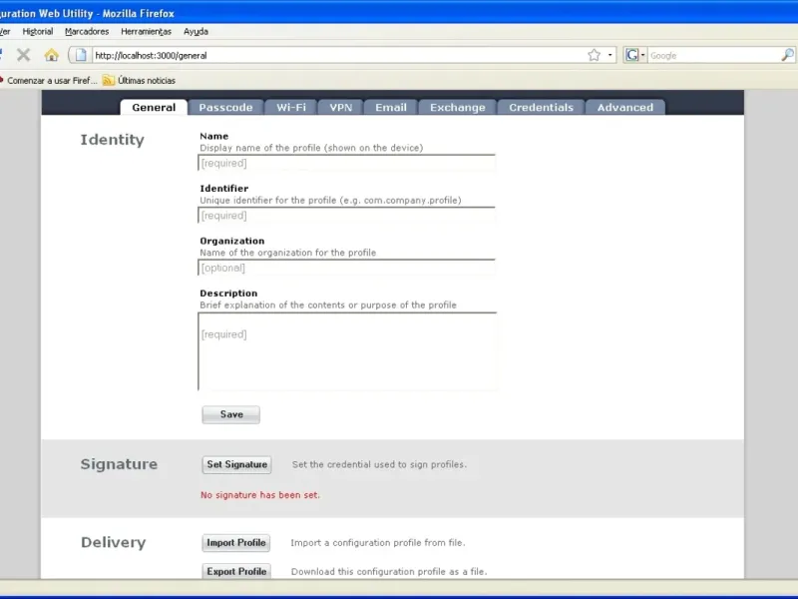This screenshot has width=798, height=599.
Task: Click the Identity section heading
Action: point(113,140)
